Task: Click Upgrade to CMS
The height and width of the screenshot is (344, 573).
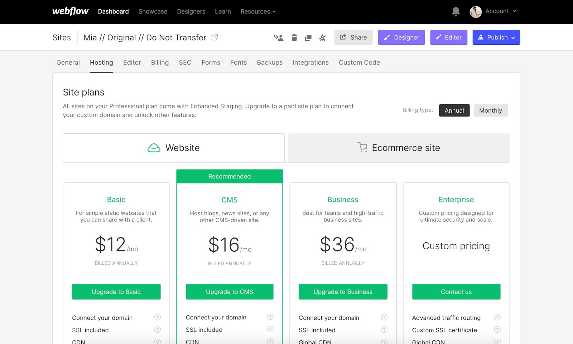Action: click(230, 292)
